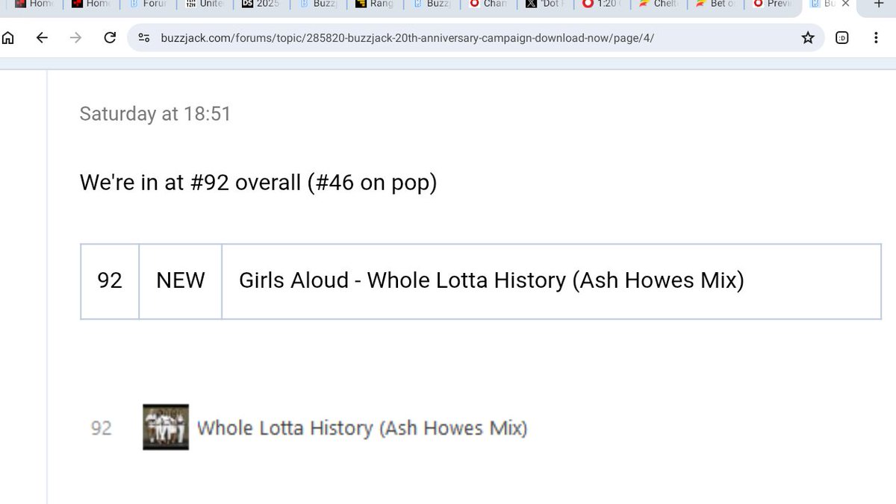Click Girls Aloud - Whole Lotta History cell

click(551, 280)
